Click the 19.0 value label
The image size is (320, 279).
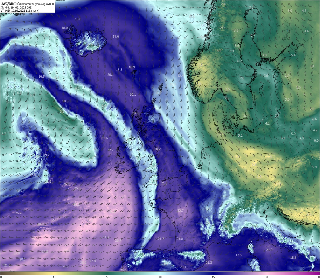(32, 232)
